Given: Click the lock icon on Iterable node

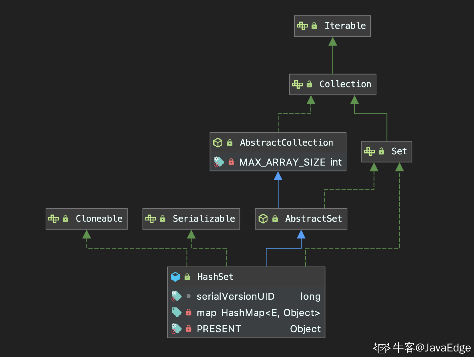Looking at the screenshot, I should pyautogui.click(x=314, y=26).
